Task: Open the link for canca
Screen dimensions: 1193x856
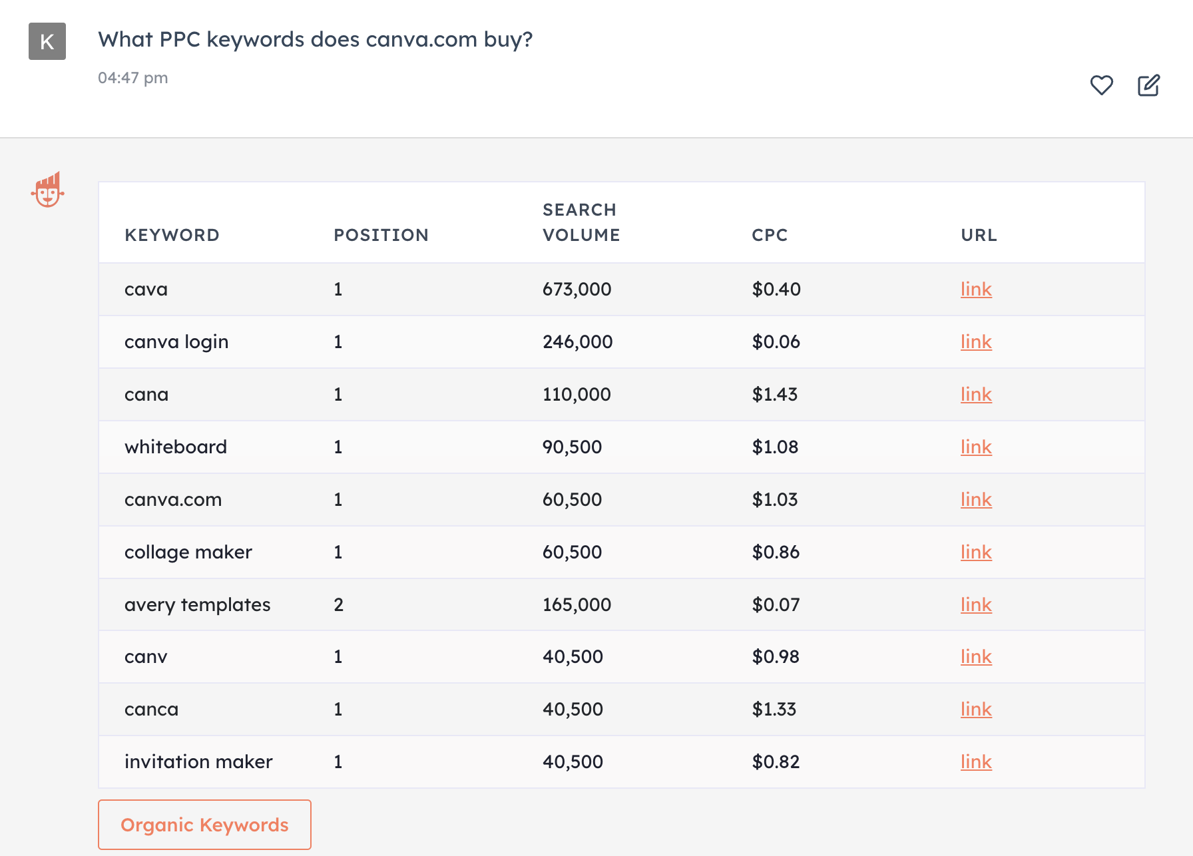Action: click(976, 709)
